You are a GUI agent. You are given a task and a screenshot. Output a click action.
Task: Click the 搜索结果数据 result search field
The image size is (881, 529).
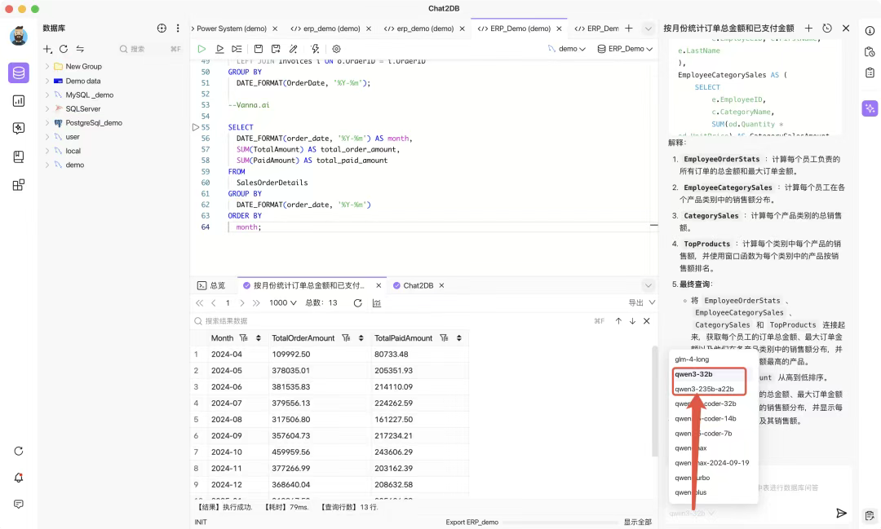393,321
